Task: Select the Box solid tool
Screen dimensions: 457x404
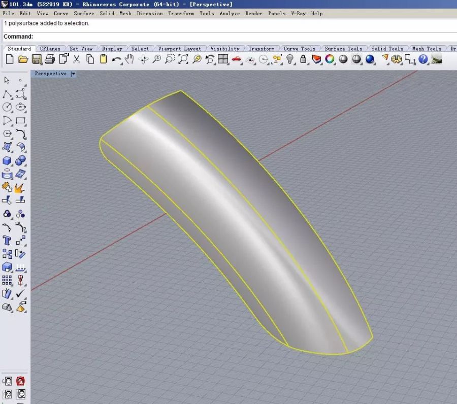Action: tap(7, 161)
